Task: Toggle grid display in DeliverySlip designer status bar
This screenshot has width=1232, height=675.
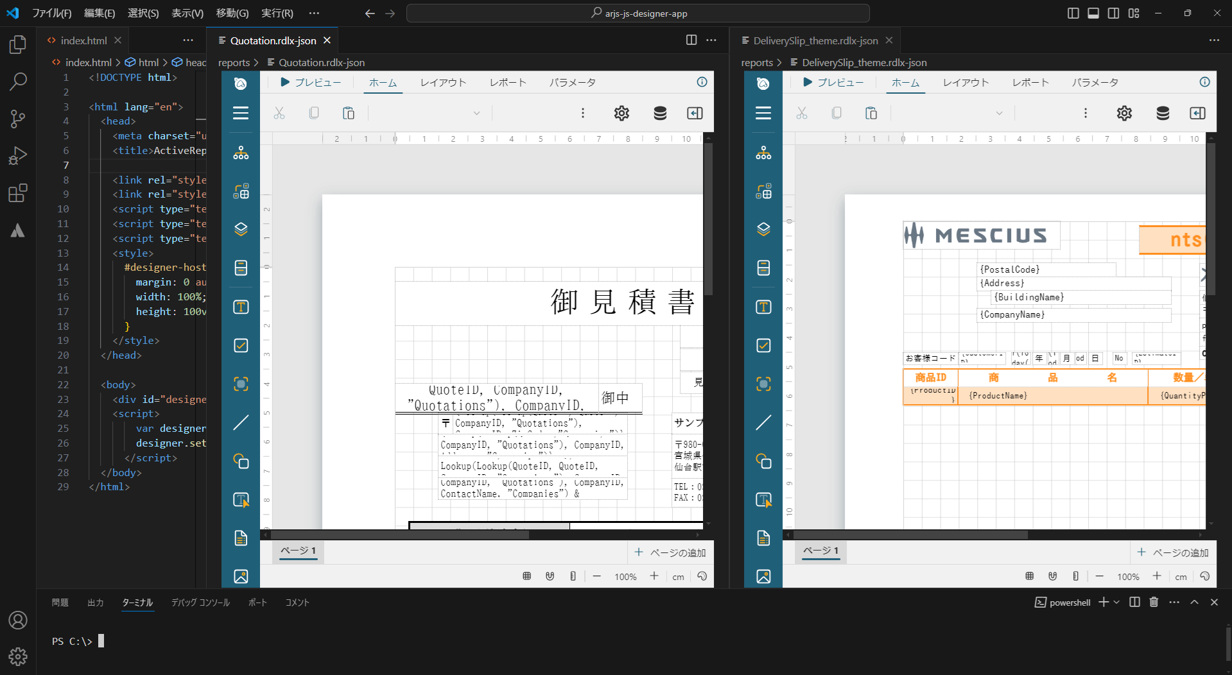Action: 1030,576
